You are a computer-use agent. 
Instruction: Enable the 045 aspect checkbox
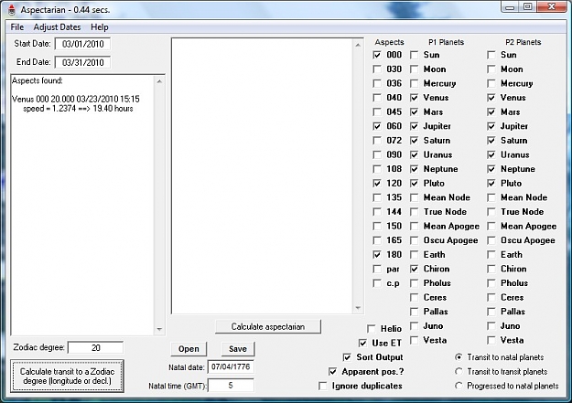[377, 111]
